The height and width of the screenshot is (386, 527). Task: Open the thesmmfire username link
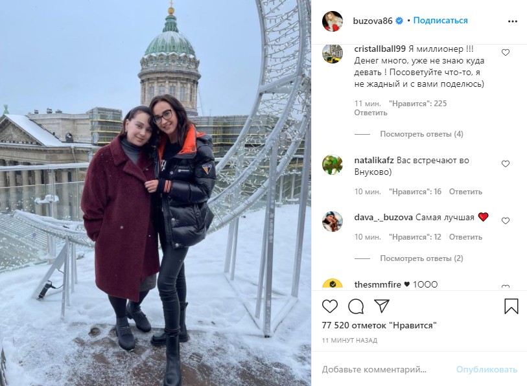point(378,284)
